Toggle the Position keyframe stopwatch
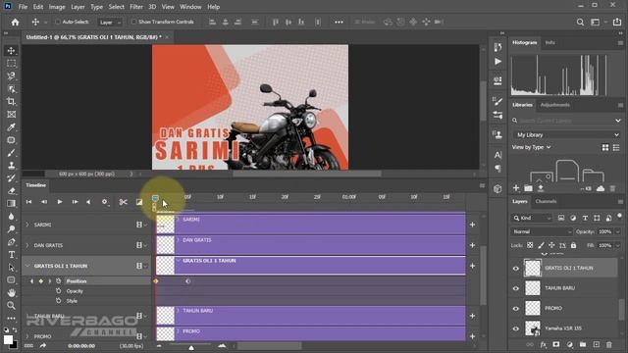The image size is (628, 353). [x=59, y=281]
